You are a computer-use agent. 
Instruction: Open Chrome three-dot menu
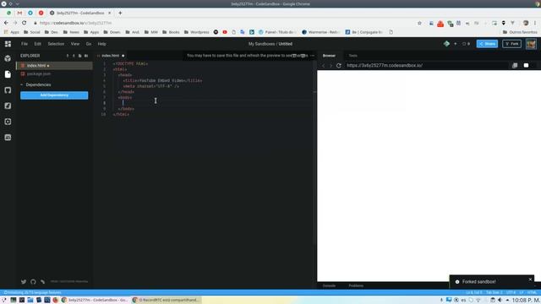point(535,23)
